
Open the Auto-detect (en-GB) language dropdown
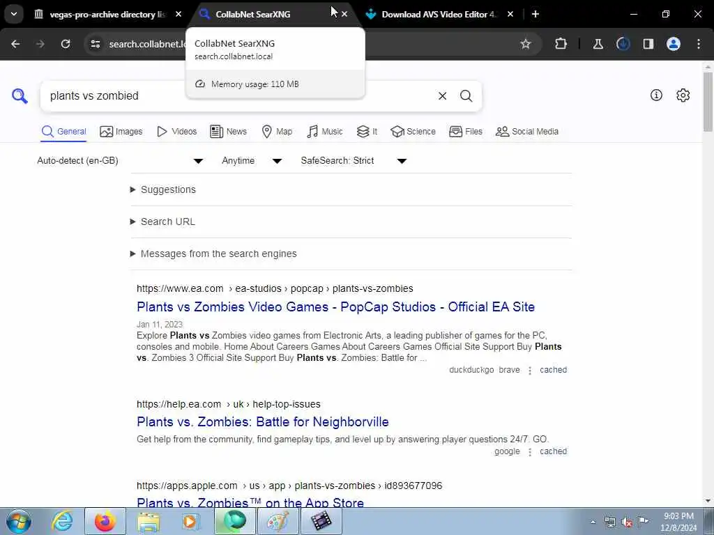pyautogui.click(x=120, y=161)
